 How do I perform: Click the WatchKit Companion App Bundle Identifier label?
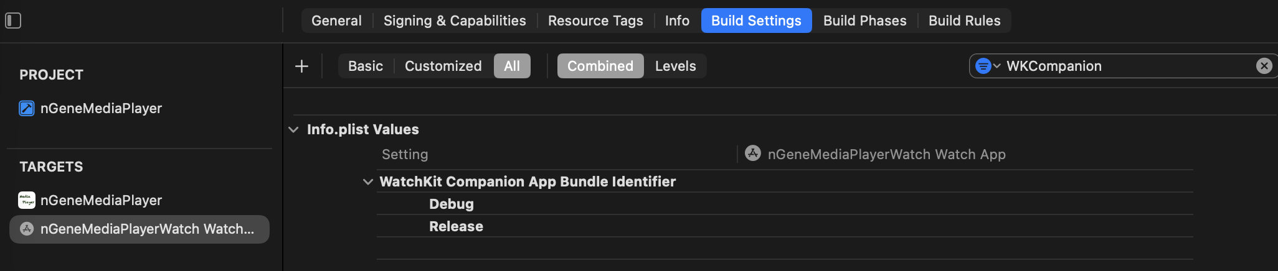(528, 181)
